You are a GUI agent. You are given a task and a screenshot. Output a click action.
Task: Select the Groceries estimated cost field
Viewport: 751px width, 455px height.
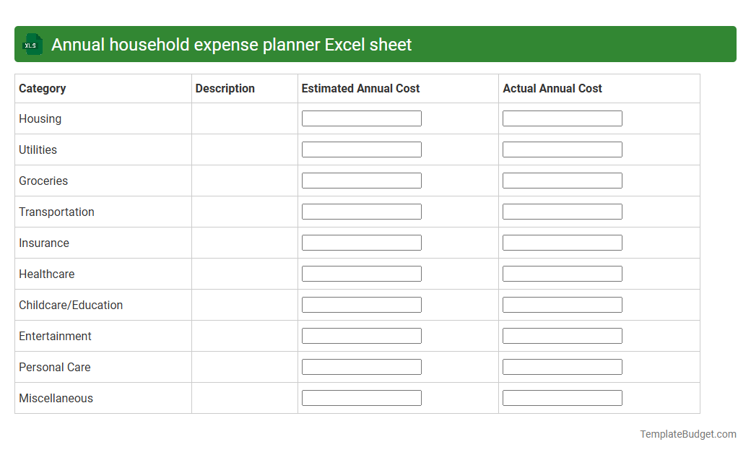361,180
